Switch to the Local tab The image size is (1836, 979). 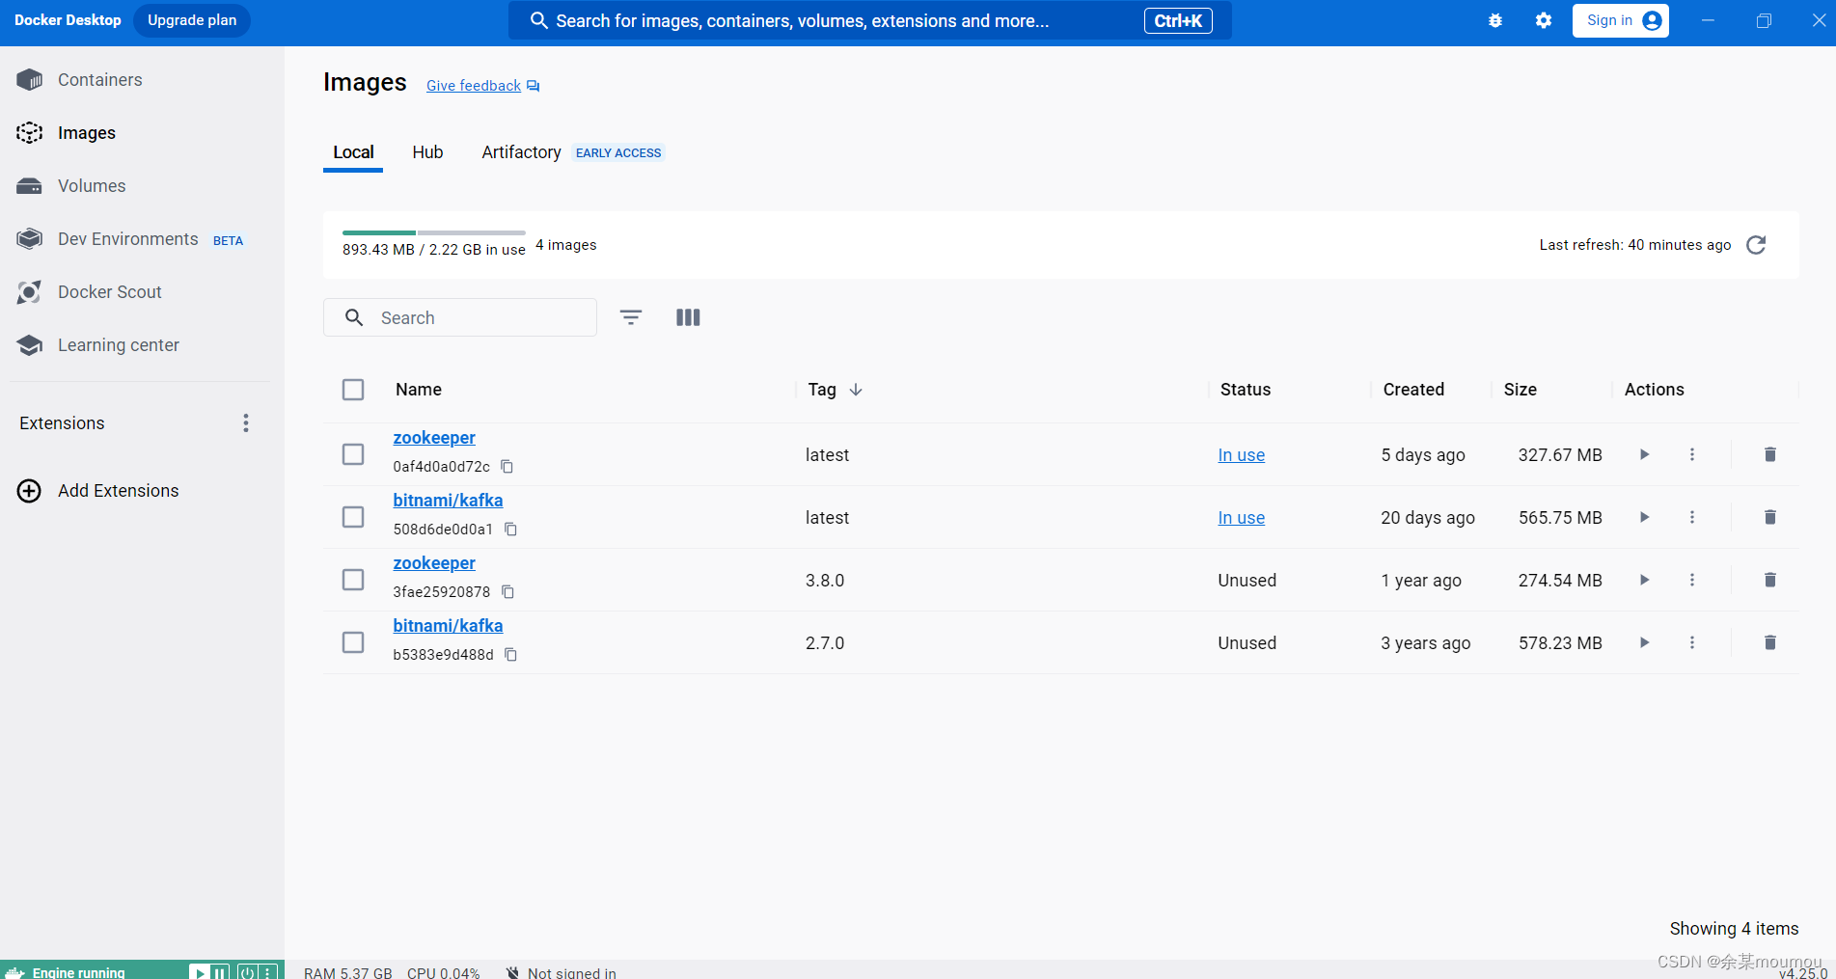(x=353, y=152)
